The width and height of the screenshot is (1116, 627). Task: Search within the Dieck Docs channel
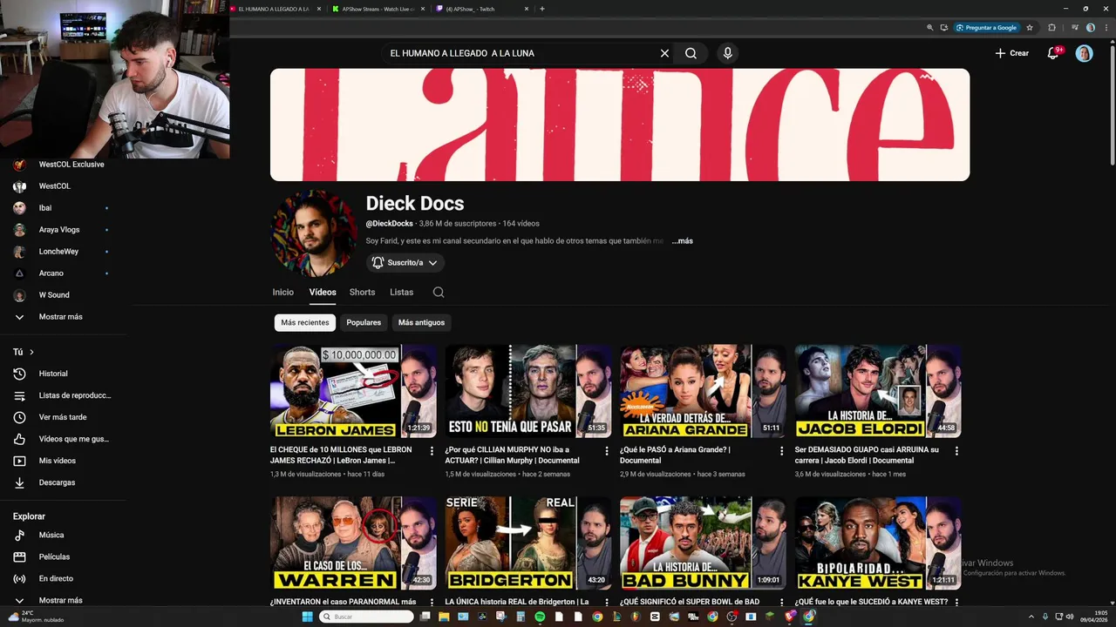[439, 293]
